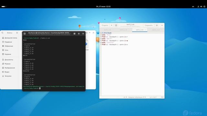Close the lab12_2.sh tab

point(129,30)
